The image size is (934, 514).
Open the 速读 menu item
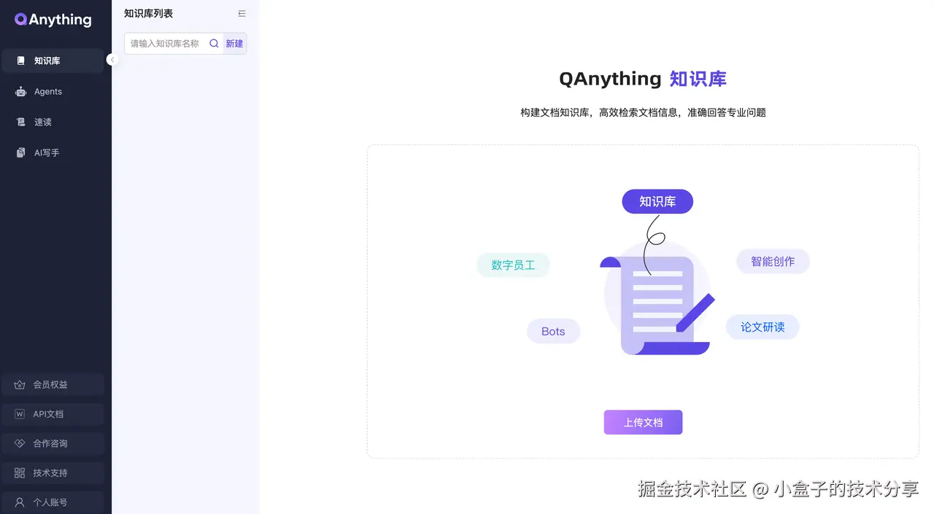[53, 122]
